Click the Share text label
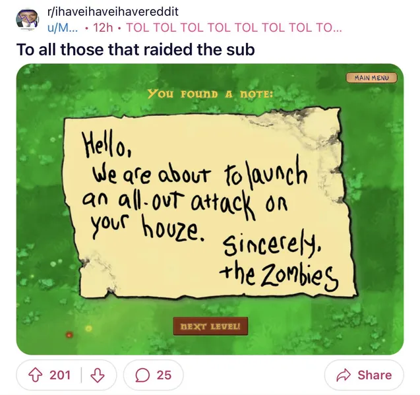420x395 pixels. click(375, 375)
